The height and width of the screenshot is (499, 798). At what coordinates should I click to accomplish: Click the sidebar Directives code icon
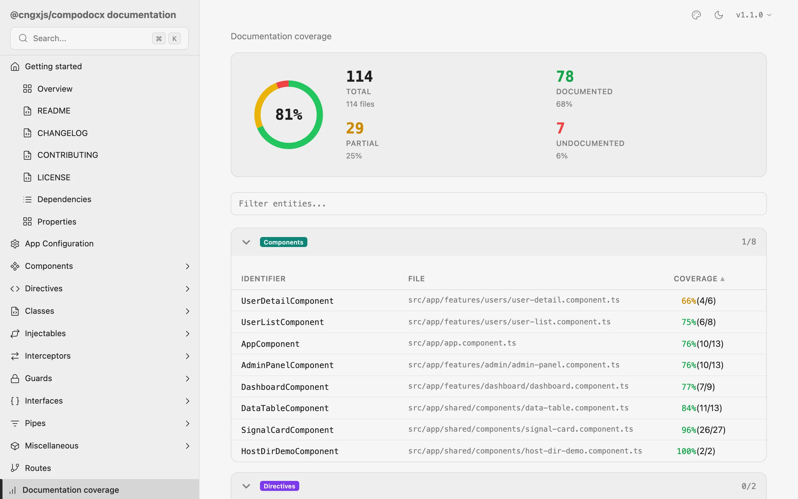(x=15, y=289)
